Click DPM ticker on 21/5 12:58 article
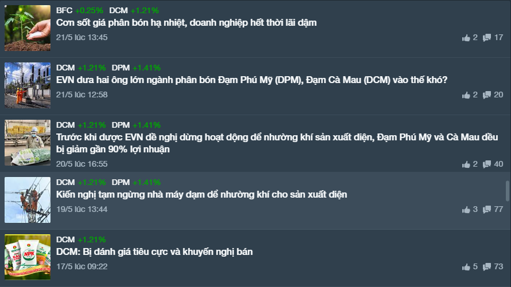The width and height of the screenshot is (511, 287). (120, 68)
